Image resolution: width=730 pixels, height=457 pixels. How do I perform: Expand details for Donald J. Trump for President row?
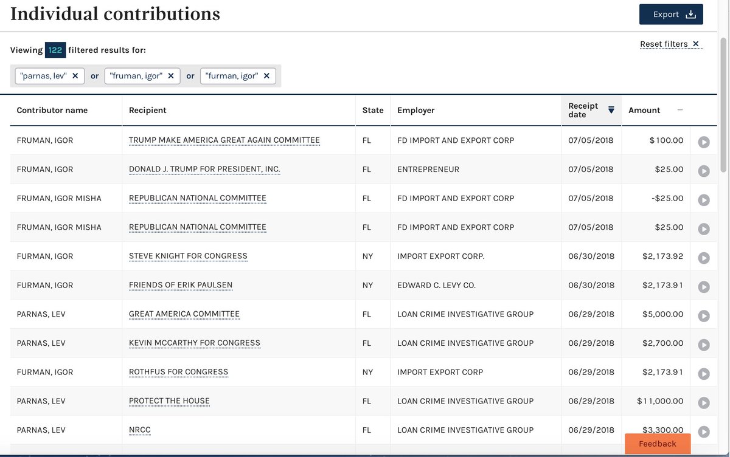tap(704, 171)
